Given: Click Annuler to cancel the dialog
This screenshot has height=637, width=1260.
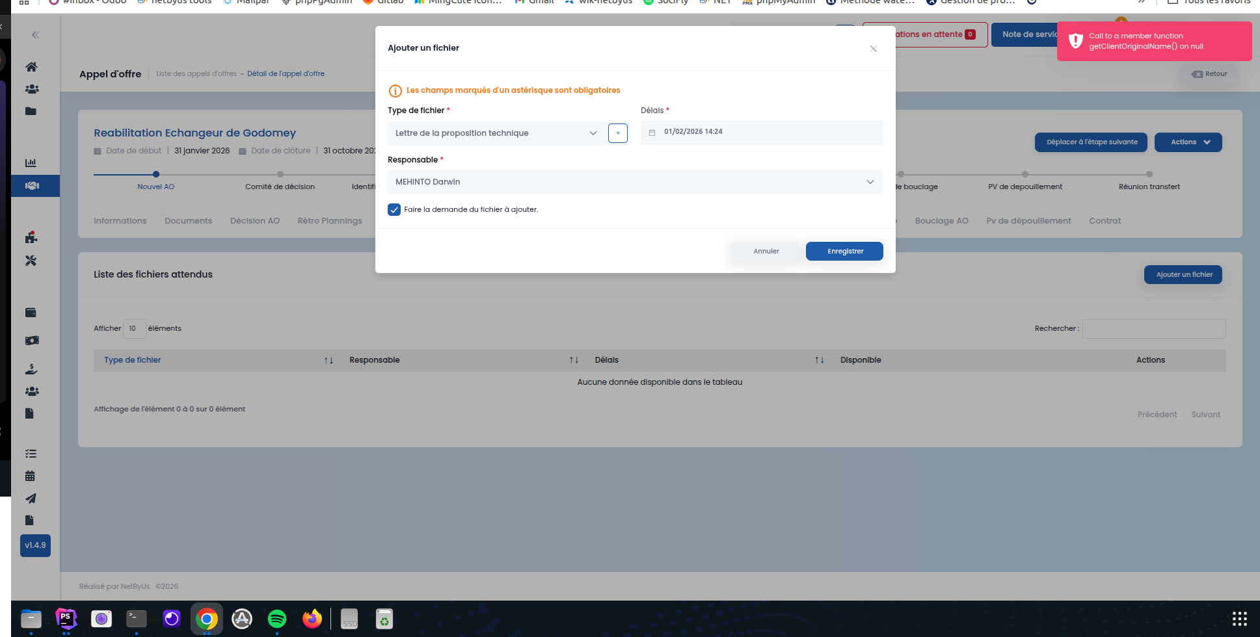Looking at the screenshot, I should (766, 252).
